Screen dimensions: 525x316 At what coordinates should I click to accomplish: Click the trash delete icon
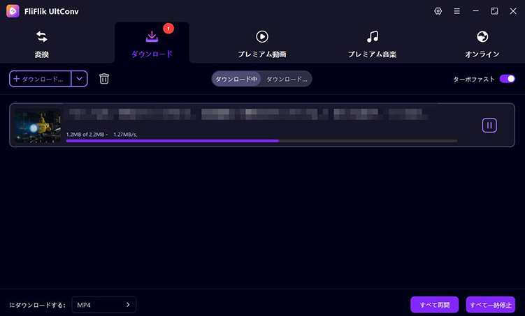coord(104,79)
